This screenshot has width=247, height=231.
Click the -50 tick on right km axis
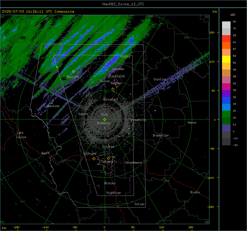pos(212,149)
